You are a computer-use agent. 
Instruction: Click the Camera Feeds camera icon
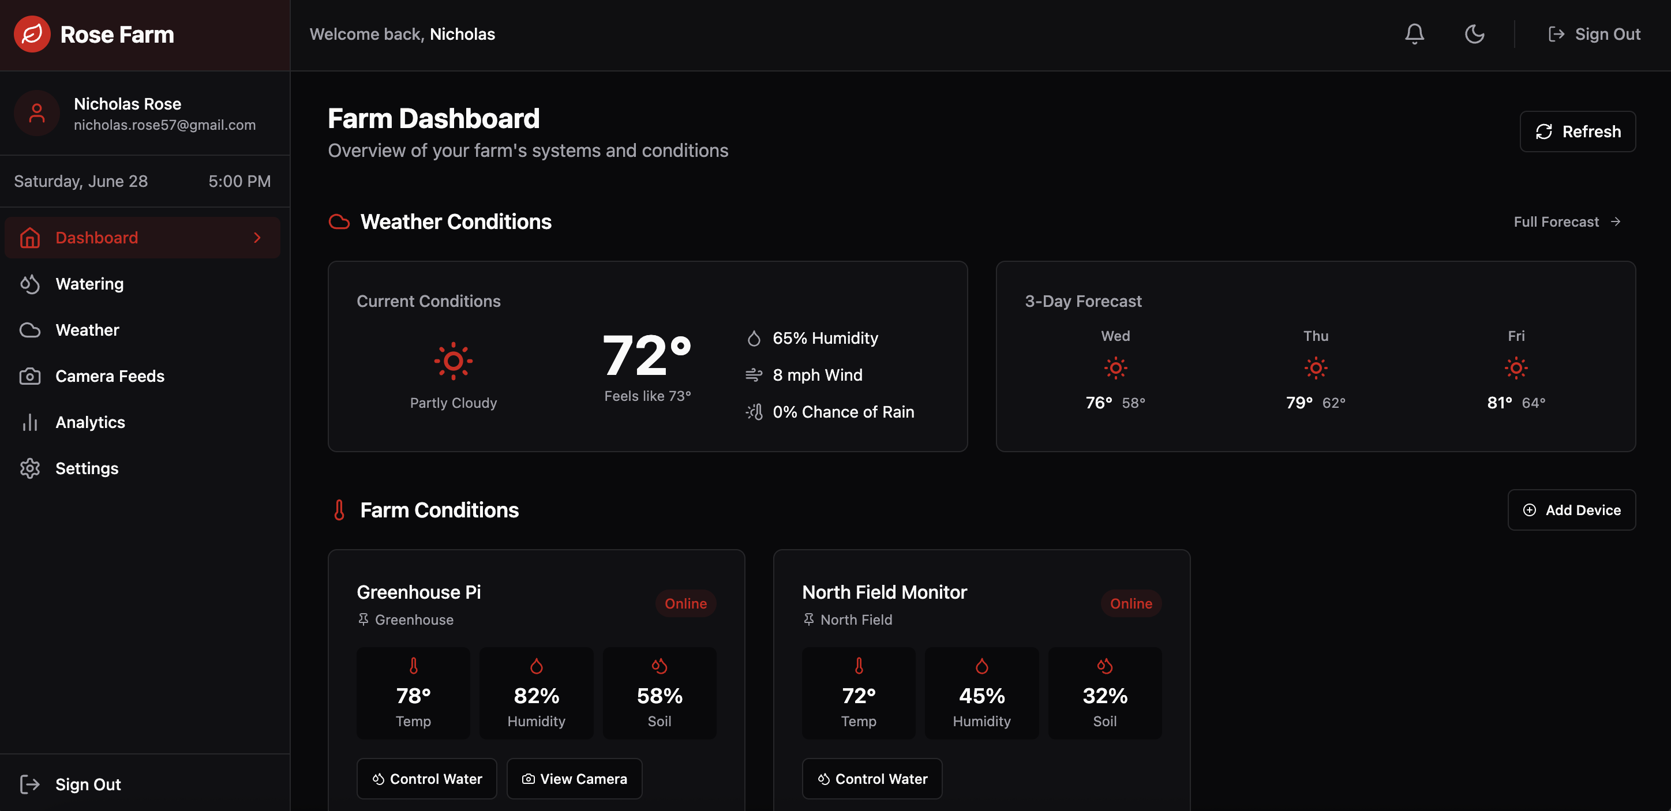point(30,376)
